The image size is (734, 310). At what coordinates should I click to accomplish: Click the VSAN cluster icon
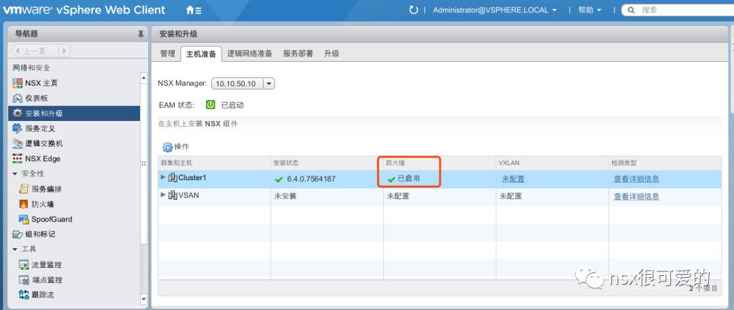coord(173,195)
